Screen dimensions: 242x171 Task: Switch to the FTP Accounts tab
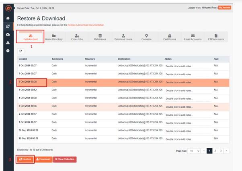[216, 37]
